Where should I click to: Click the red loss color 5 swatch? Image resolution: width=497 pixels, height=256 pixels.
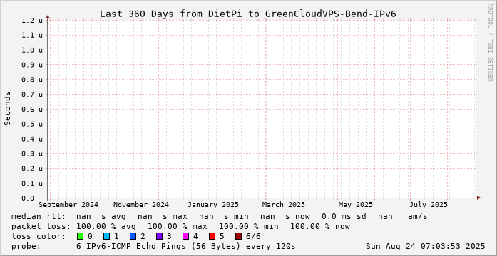[x=212, y=236]
